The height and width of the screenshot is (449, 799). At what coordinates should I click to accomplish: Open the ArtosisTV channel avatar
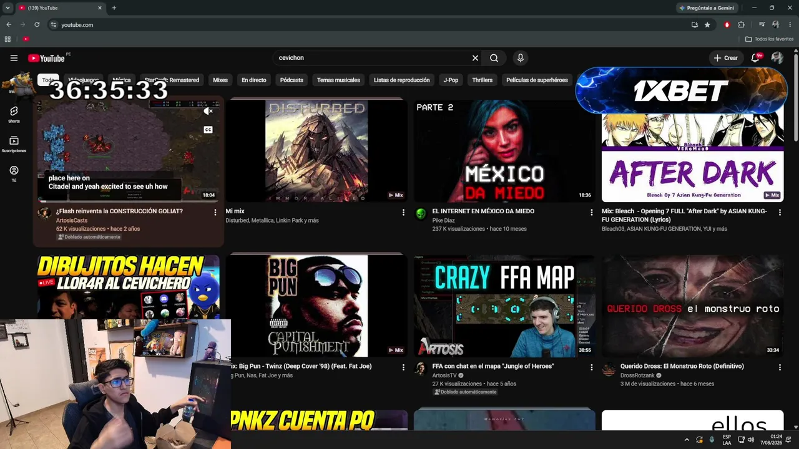(x=421, y=369)
